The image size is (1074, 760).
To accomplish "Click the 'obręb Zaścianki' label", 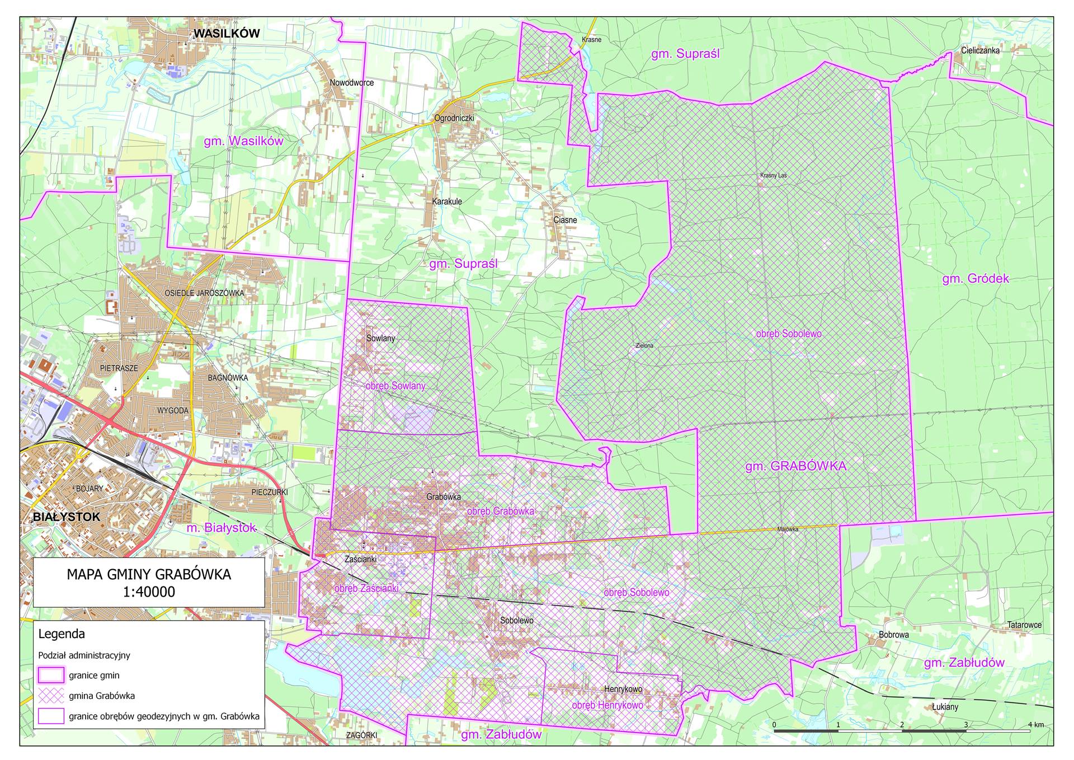I will coord(366,589).
